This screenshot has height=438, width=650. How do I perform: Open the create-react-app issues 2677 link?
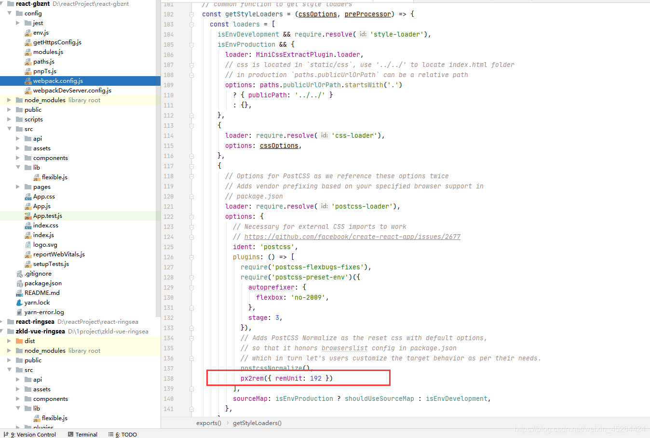(x=352, y=237)
